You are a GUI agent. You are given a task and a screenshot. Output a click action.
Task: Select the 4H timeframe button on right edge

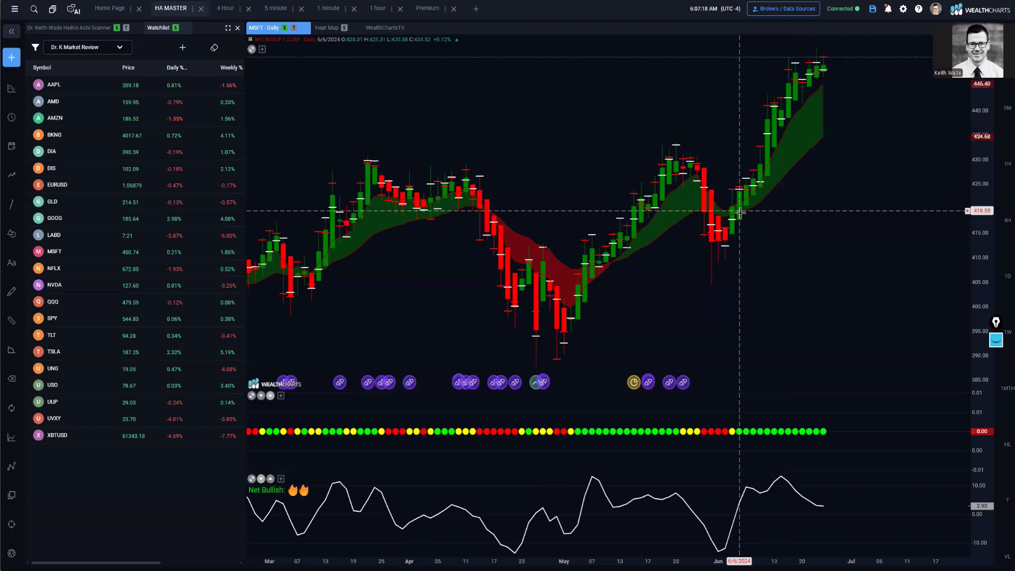tap(1008, 220)
